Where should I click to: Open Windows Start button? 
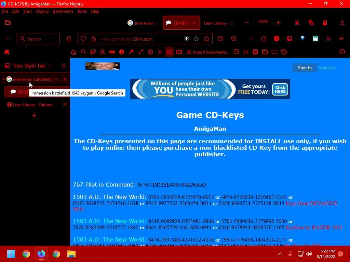click(x=11, y=254)
